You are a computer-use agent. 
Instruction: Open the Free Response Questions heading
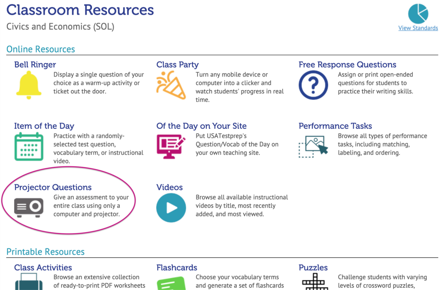(347, 65)
